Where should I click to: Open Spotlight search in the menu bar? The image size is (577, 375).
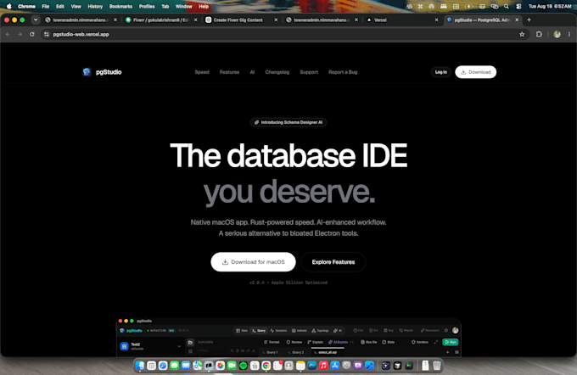(507, 6)
